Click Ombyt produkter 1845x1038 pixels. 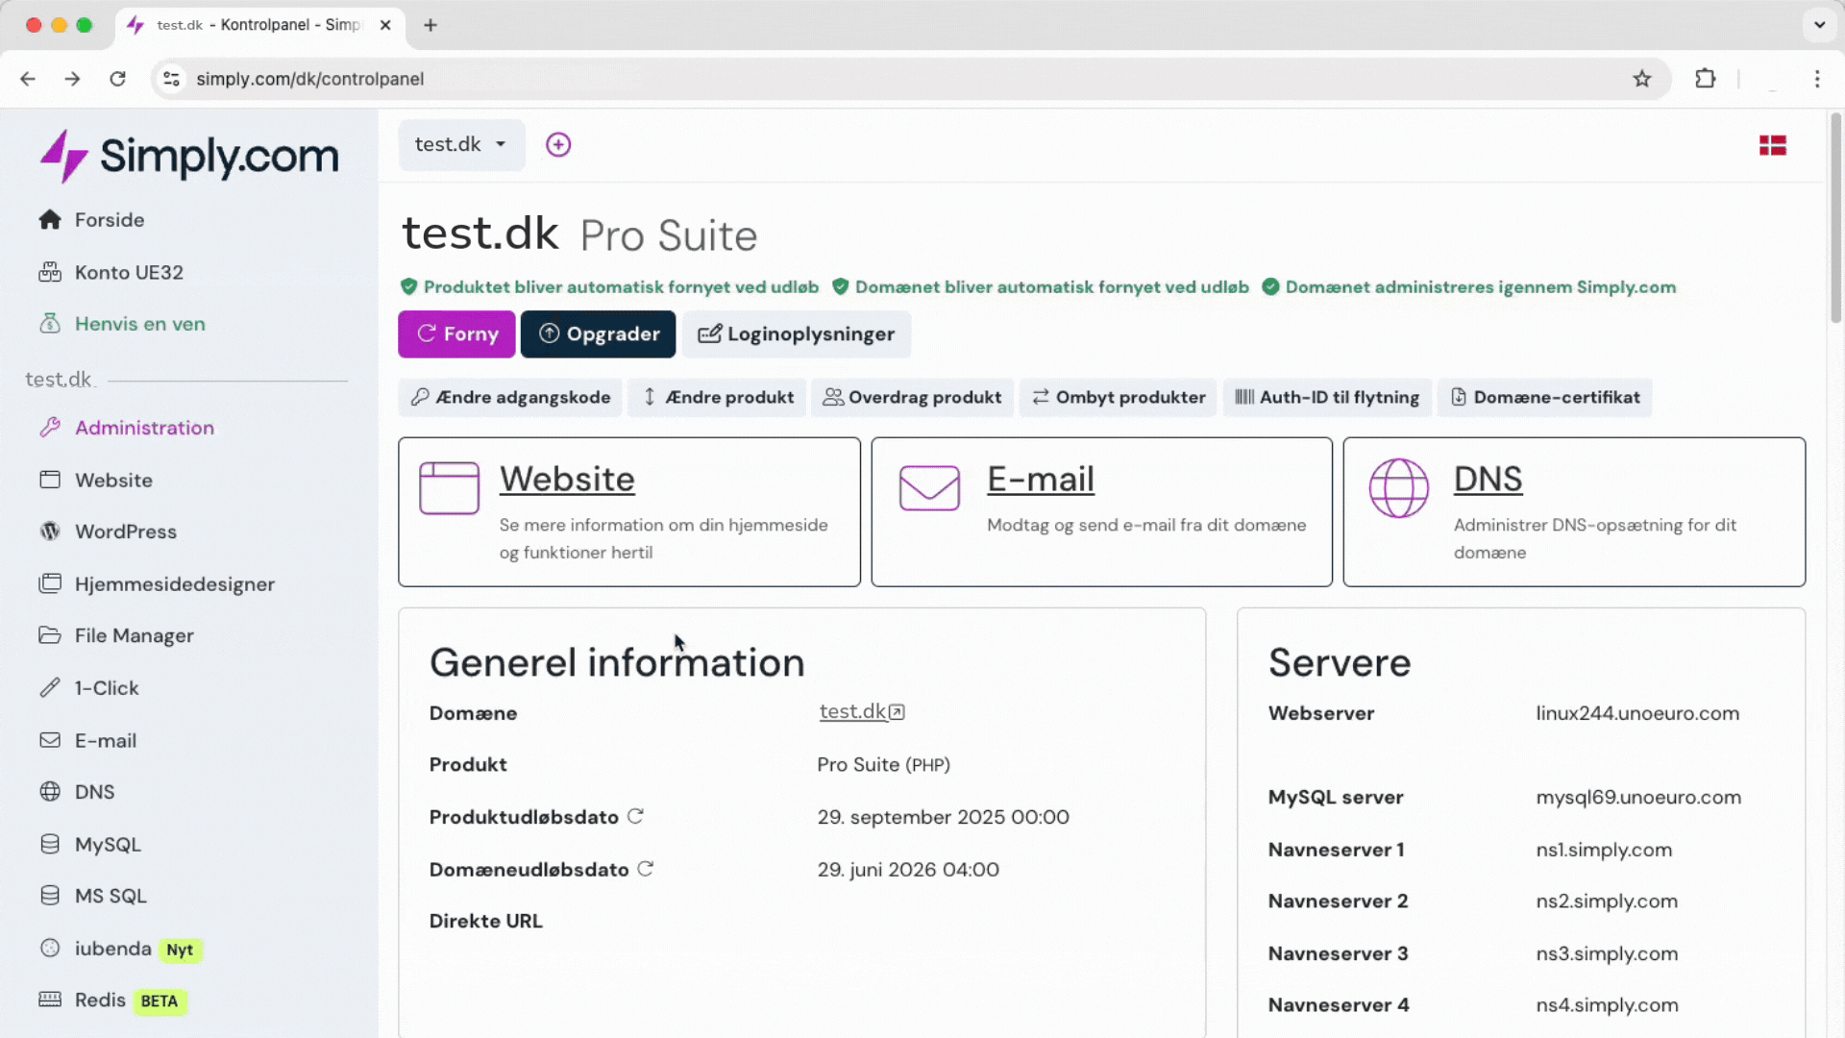[1118, 397]
